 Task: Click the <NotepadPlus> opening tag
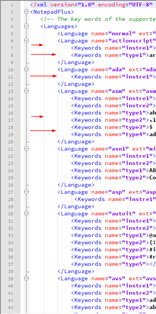(x=52, y=12)
